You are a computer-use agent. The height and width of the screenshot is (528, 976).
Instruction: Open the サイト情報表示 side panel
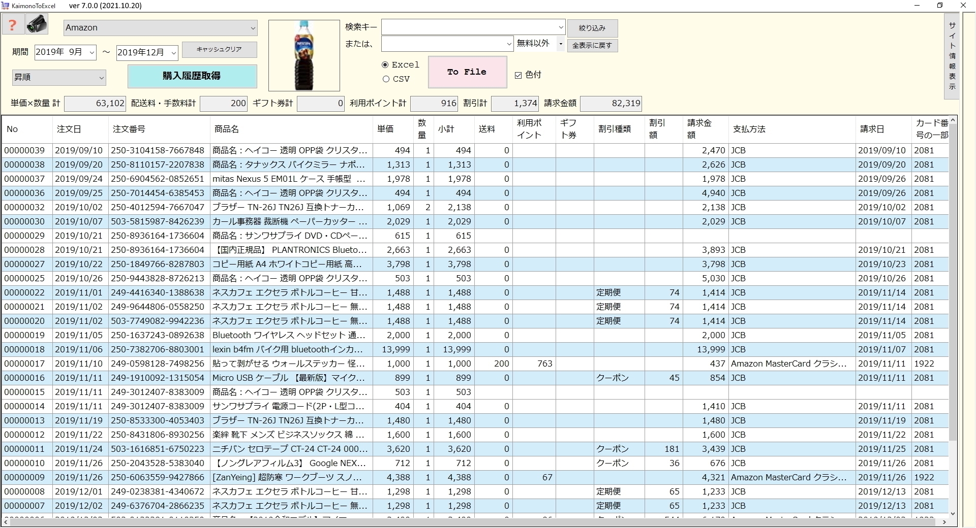pos(953,57)
